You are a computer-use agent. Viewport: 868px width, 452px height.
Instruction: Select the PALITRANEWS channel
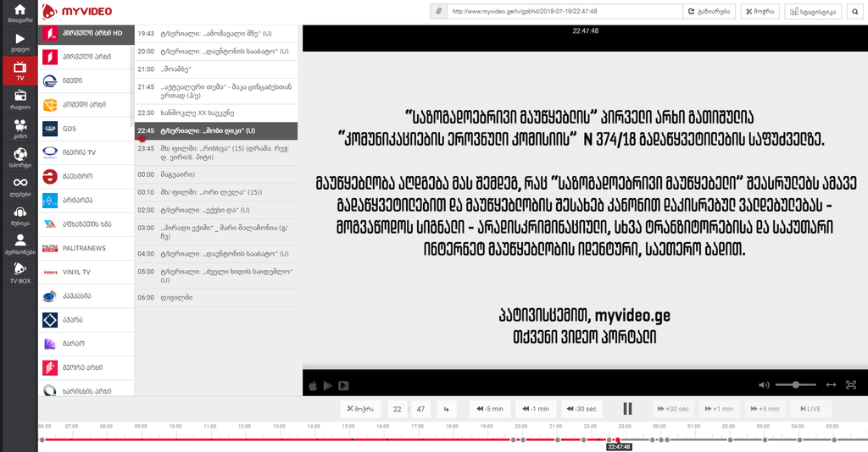click(x=86, y=248)
